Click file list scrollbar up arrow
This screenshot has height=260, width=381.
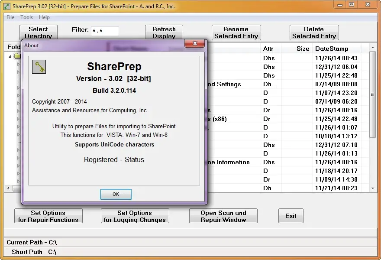373,47
